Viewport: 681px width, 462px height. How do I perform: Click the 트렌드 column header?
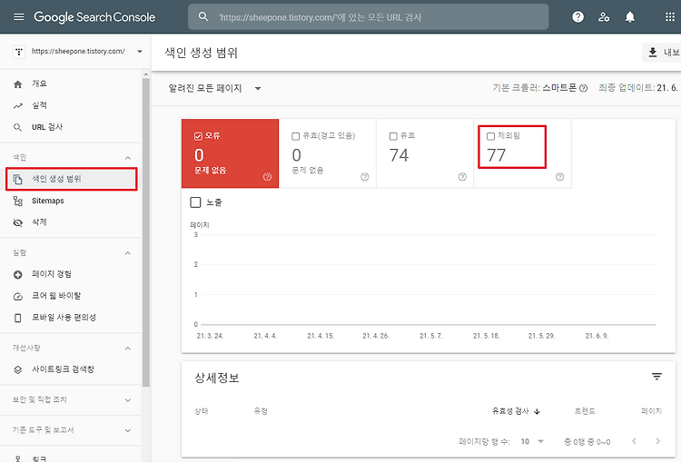point(585,411)
